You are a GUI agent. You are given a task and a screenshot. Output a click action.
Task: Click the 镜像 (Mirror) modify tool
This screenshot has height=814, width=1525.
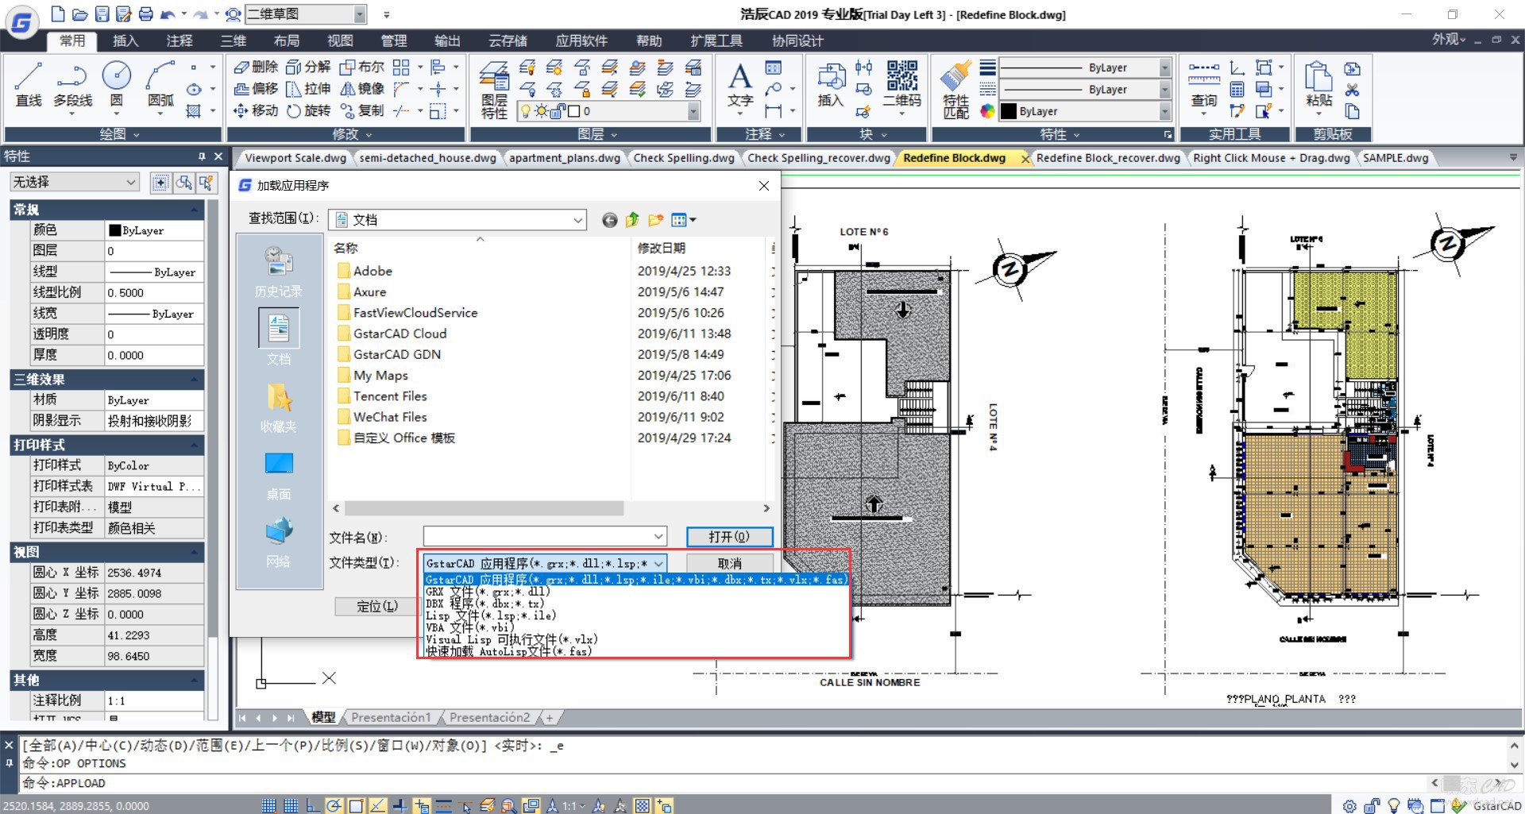pos(362,89)
